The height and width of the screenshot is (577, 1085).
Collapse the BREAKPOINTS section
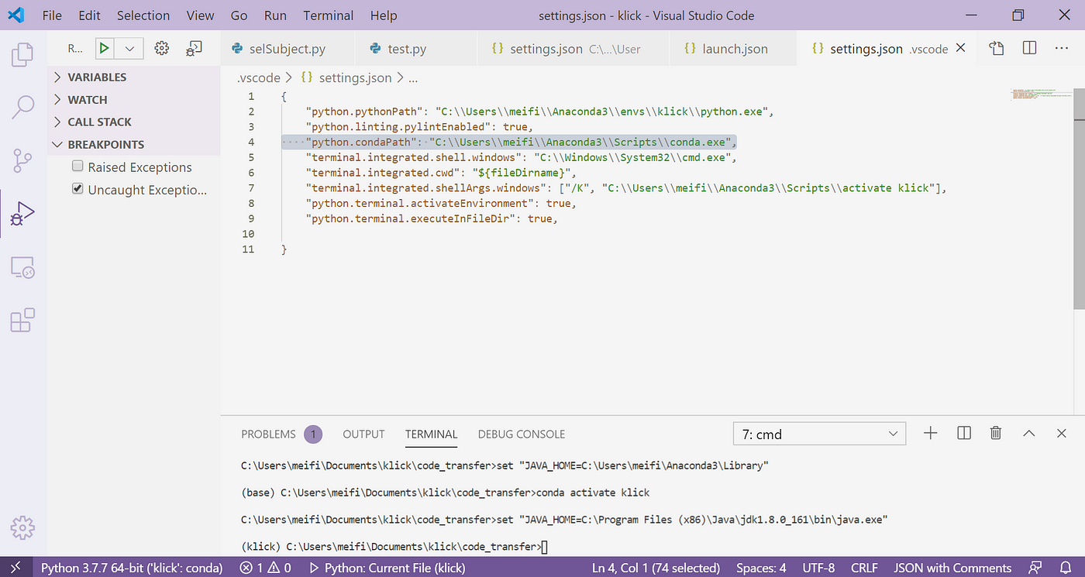(x=134, y=144)
